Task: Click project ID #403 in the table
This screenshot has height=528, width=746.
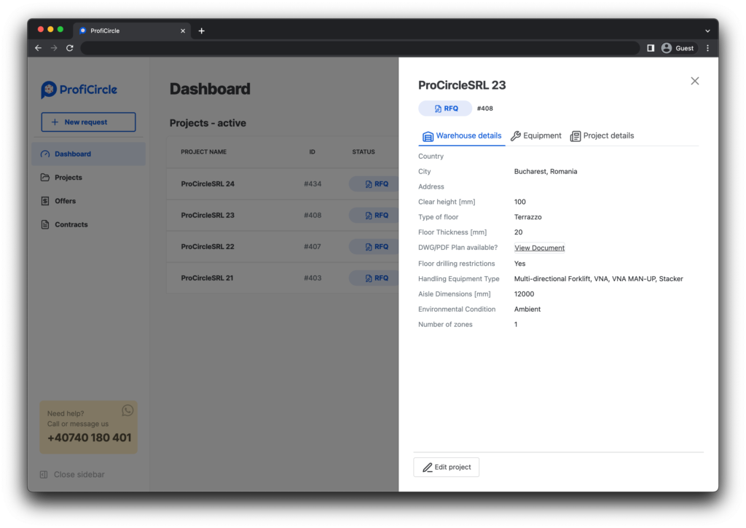Action: pyautogui.click(x=313, y=278)
